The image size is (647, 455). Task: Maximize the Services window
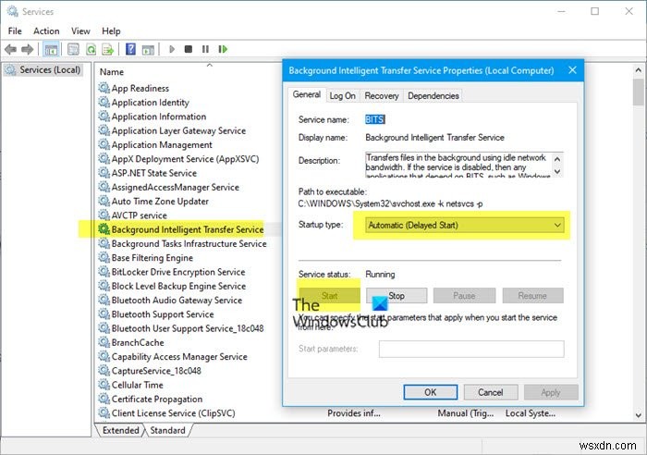coord(594,11)
